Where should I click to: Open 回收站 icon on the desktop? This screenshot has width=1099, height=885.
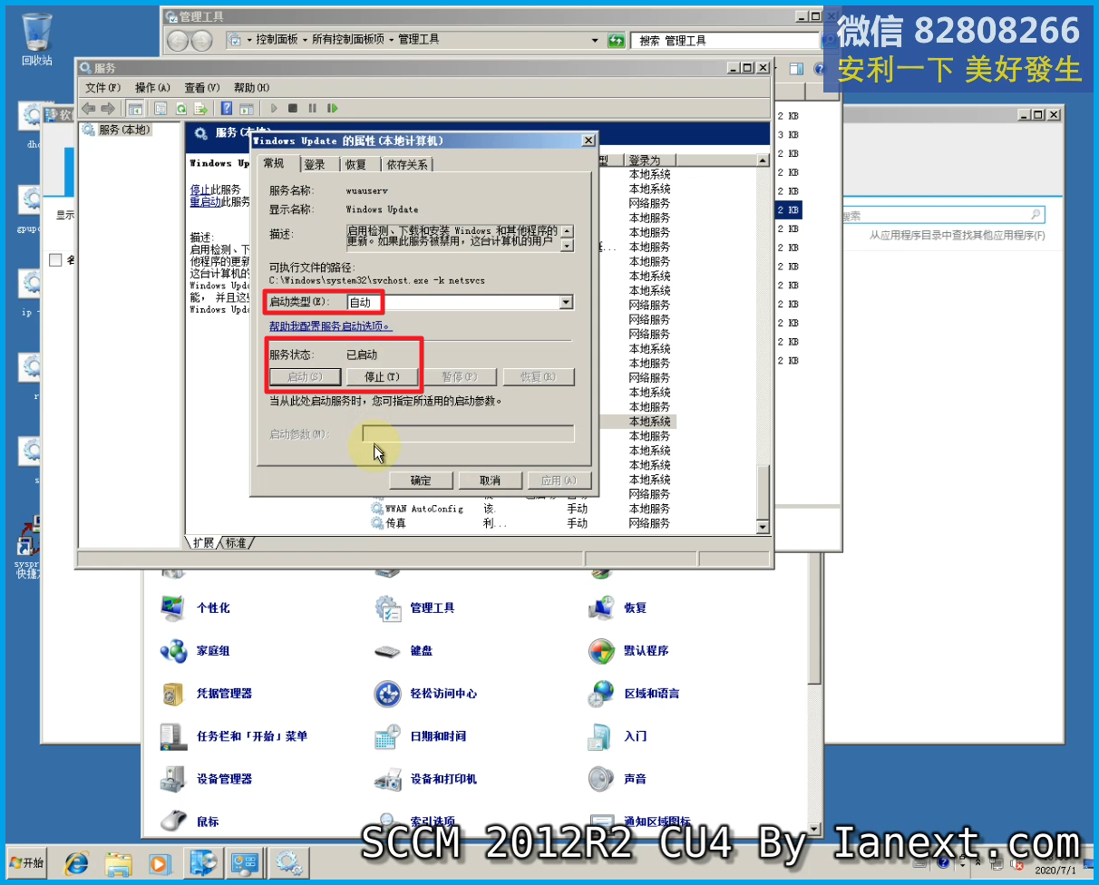click(x=36, y=40)
